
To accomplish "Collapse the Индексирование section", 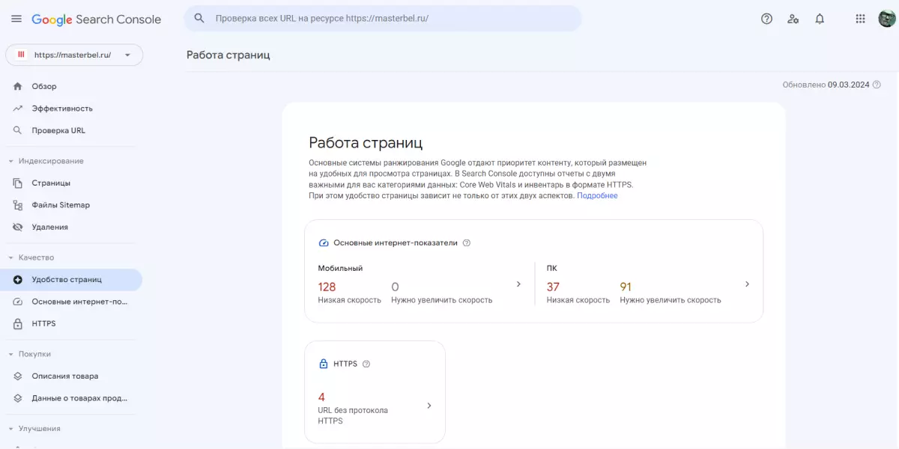I will 45,161.
